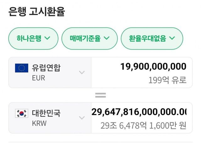Click the chevron arrow inside 매매기준율 pill

[106, 38]
